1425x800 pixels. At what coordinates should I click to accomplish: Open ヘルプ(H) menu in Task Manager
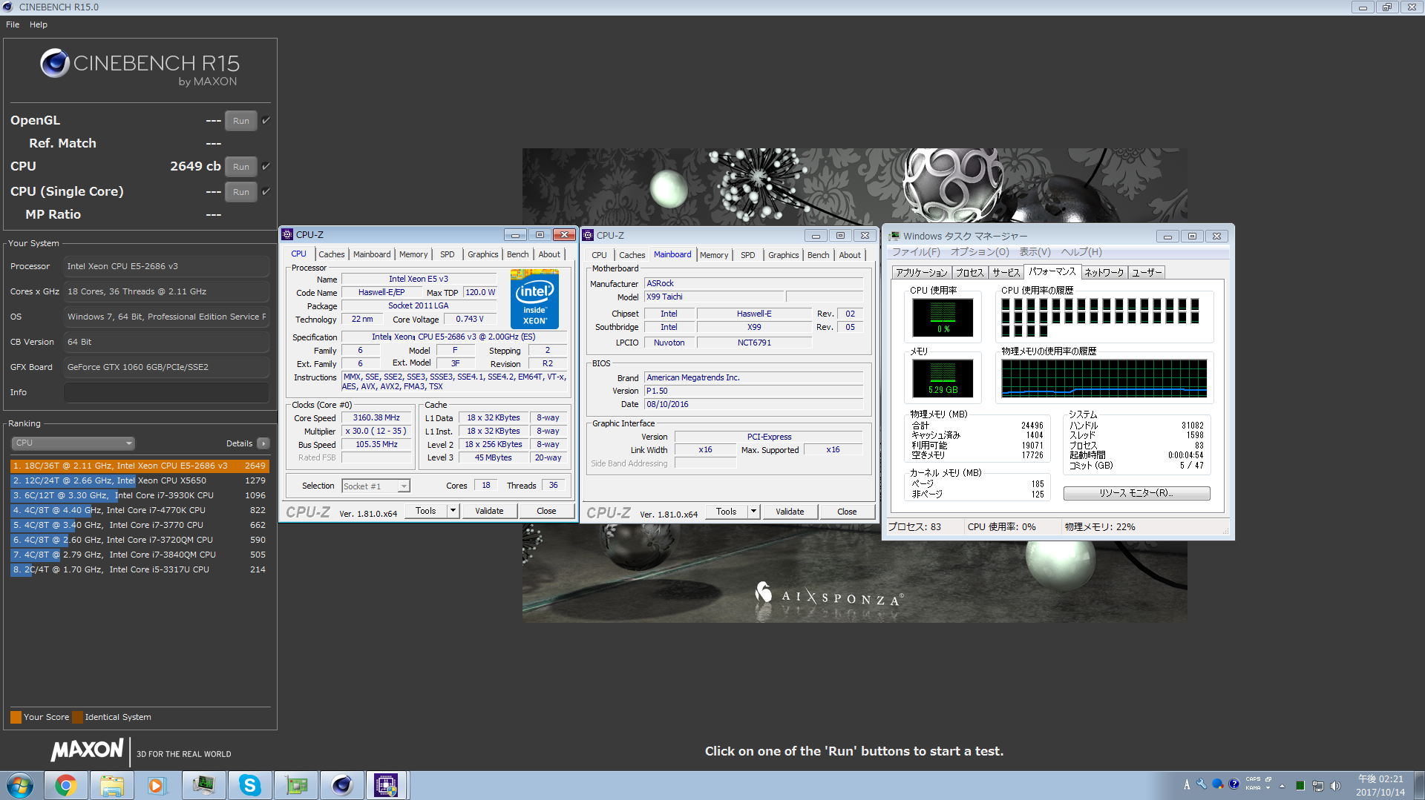pyautogui.click(x=1081, y=252)
